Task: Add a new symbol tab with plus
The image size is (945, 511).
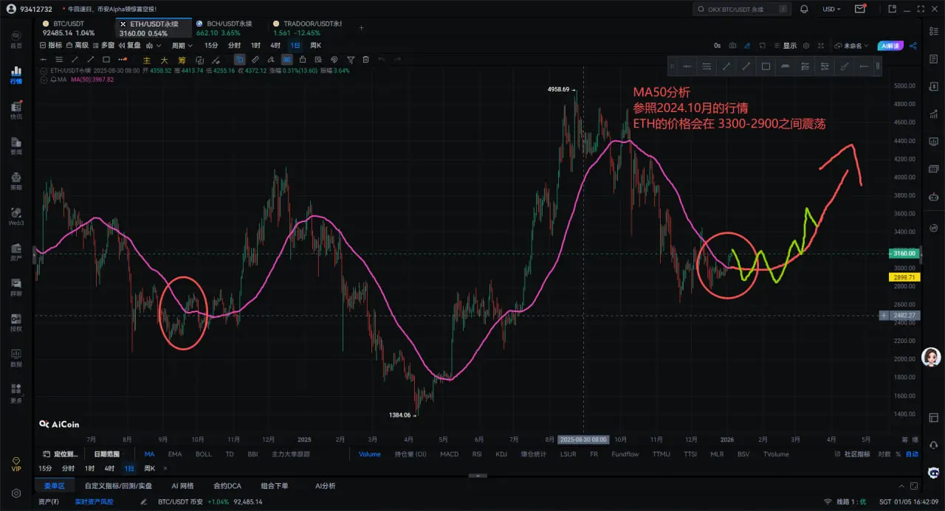Action: 361,28
